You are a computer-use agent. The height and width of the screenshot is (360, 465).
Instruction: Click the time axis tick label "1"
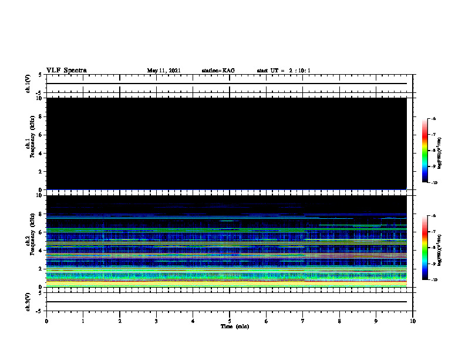83,321
